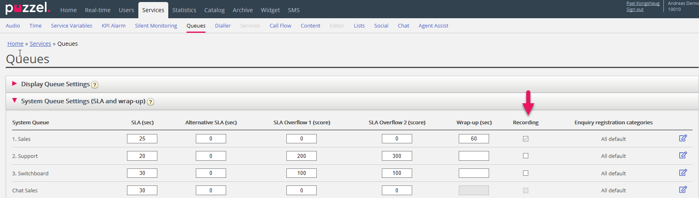Click the edit icon for Sales queue
699x198 pixels.
683,138
